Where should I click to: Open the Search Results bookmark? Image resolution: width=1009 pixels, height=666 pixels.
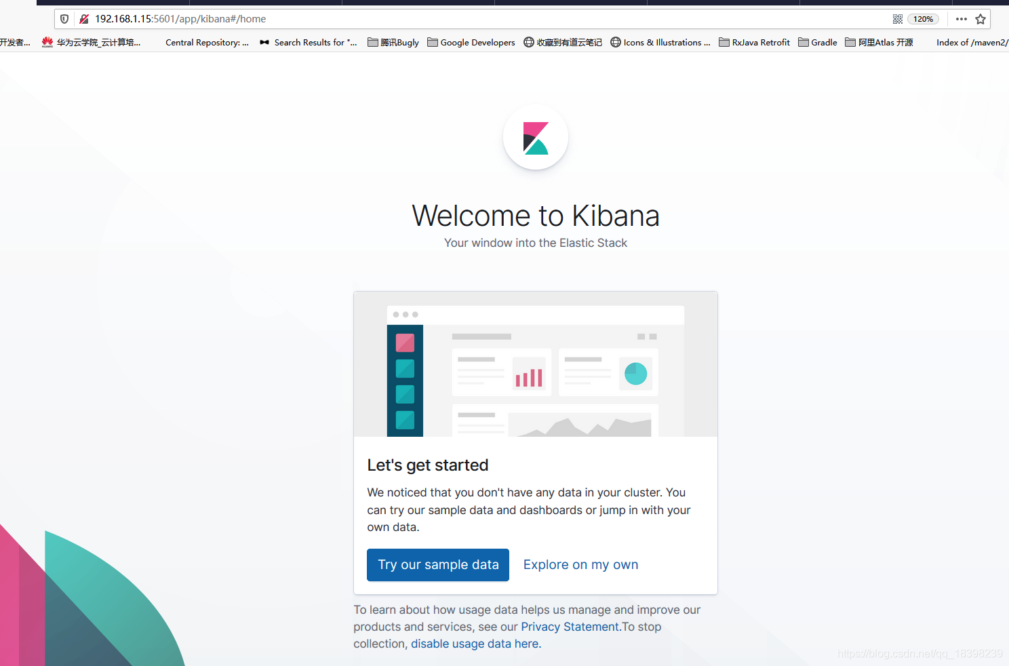coord(309,42)
